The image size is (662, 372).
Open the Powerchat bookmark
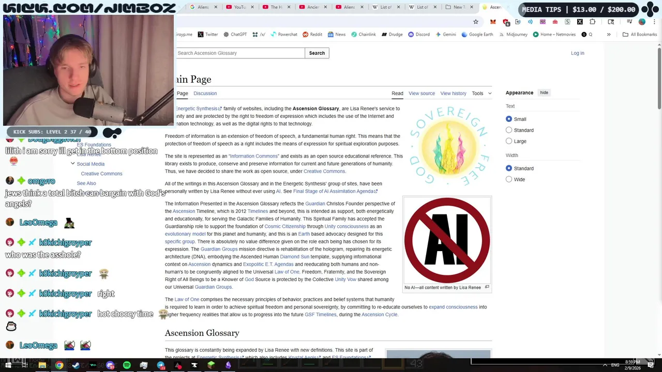(284, 35)
